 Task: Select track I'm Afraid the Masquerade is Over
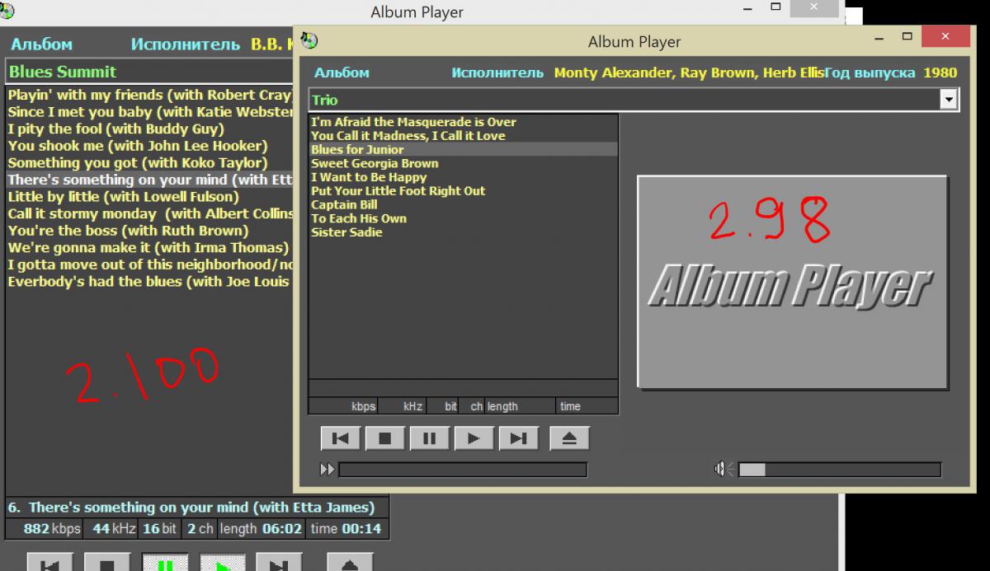413,122
